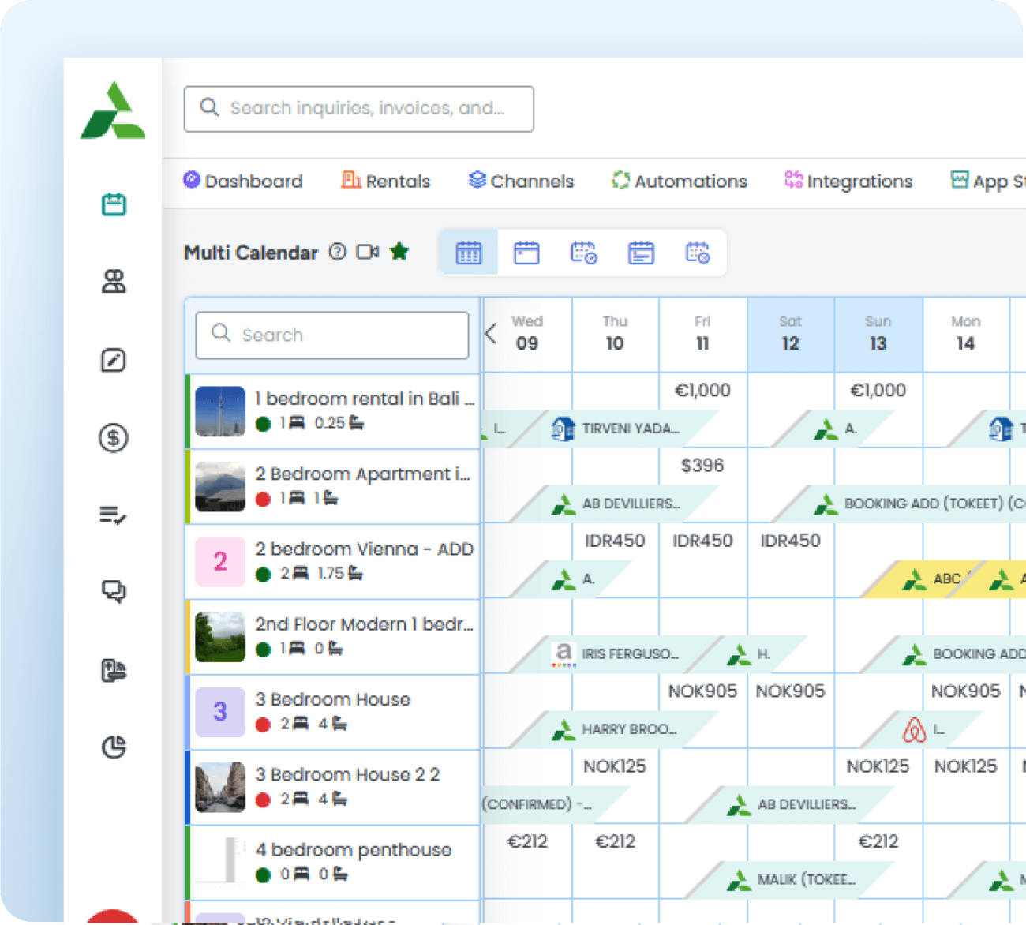Open the Integrations page
This screenshot has width=1026, height=925.
point(848,181)
